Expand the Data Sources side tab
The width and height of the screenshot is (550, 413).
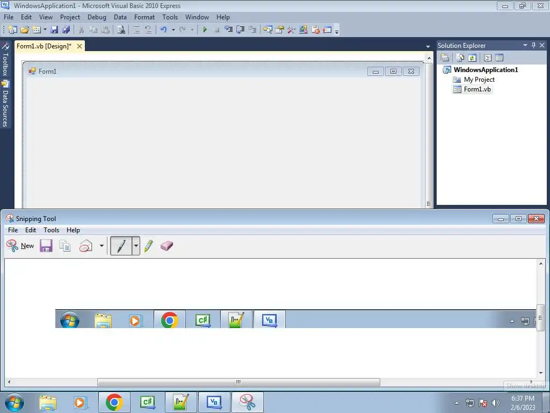pyautogui.click(x=5, y=104)
